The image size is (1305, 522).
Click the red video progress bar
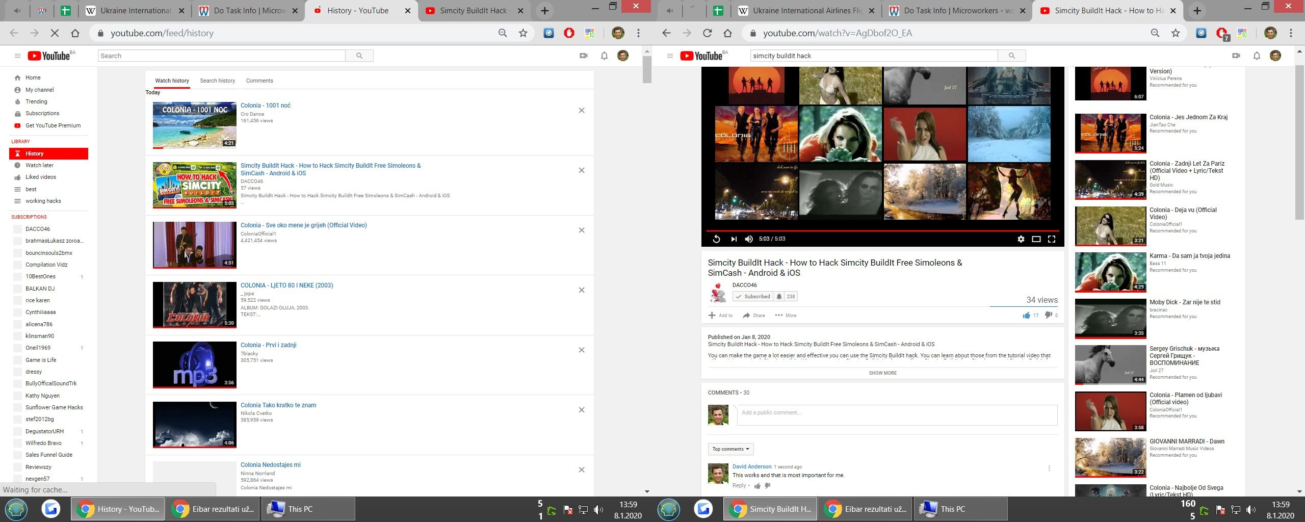coord(882,231)
